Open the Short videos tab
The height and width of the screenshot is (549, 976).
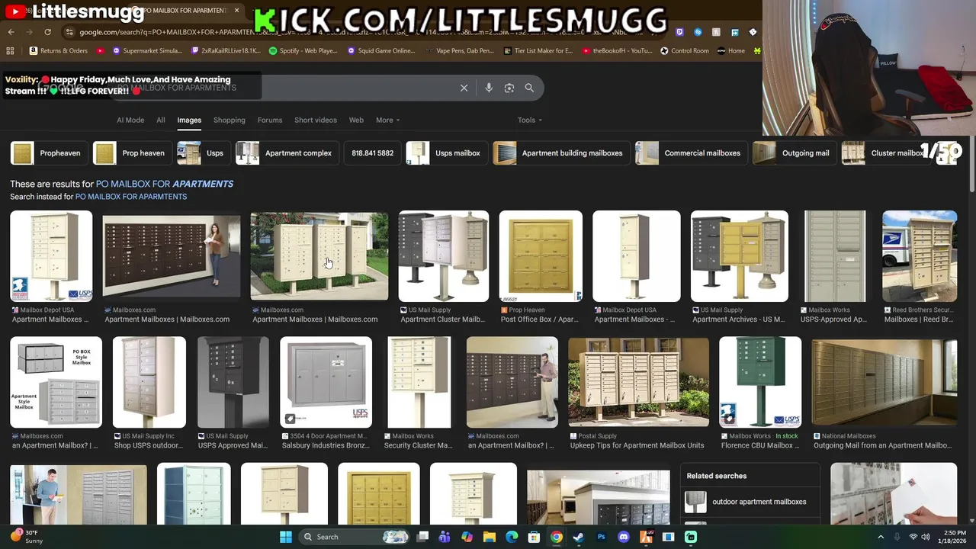(x=316, y=120)
